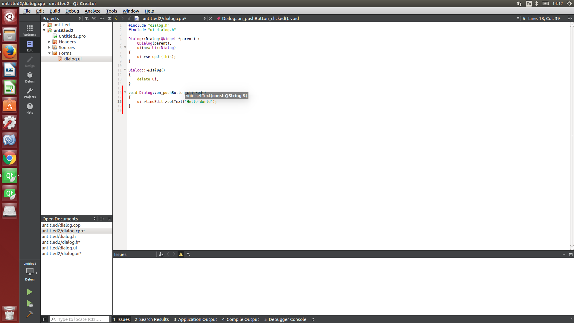This screenshot has height=323, width=574.
Task: Toggle synchronize with editor link icon
Action: (x=94, y=18)
